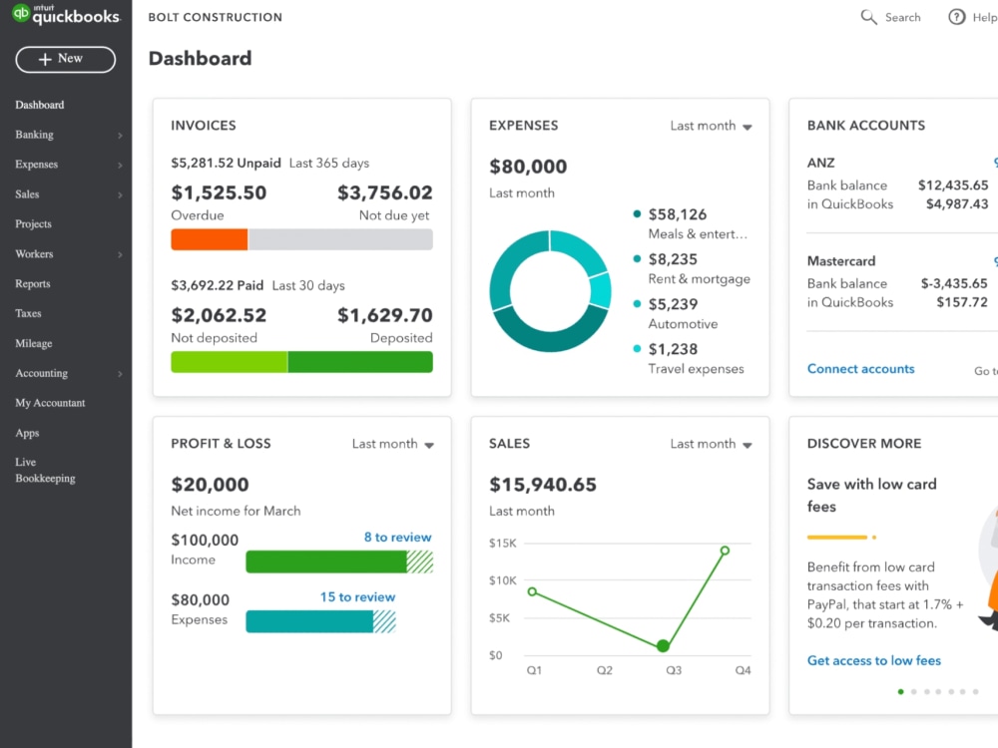Screen dimensions: 998x748
Task: Click the Search magnifying glass icon
Action: click(868, 17)
